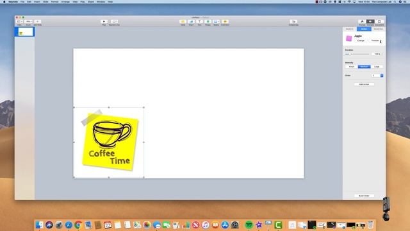Open the Format inspector
The image size is (410, 231).
tap(362, 22)
